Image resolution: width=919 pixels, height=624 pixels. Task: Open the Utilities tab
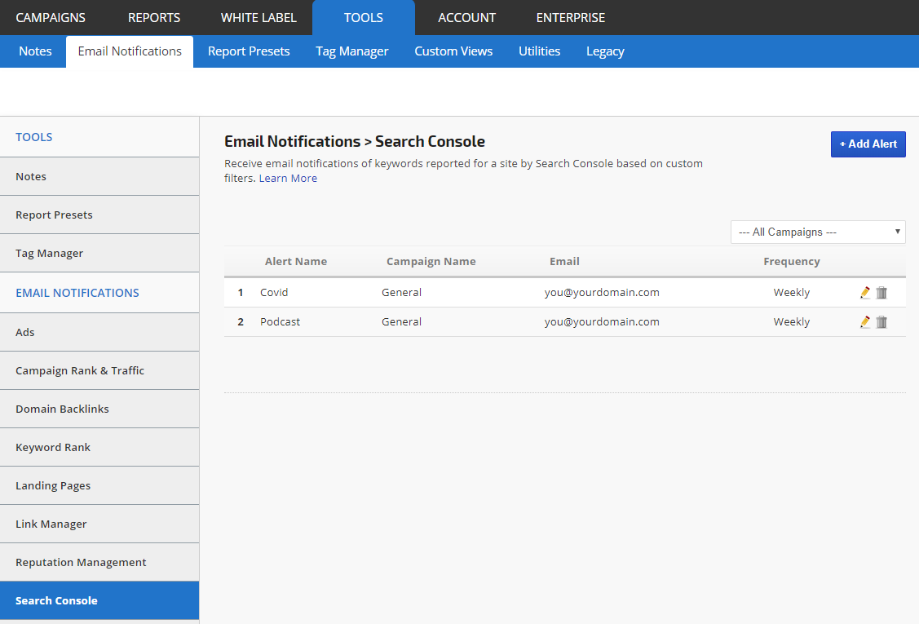539,51
